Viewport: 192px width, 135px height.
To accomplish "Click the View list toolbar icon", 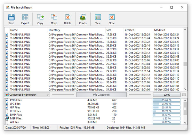I will (x=98, y=17).
